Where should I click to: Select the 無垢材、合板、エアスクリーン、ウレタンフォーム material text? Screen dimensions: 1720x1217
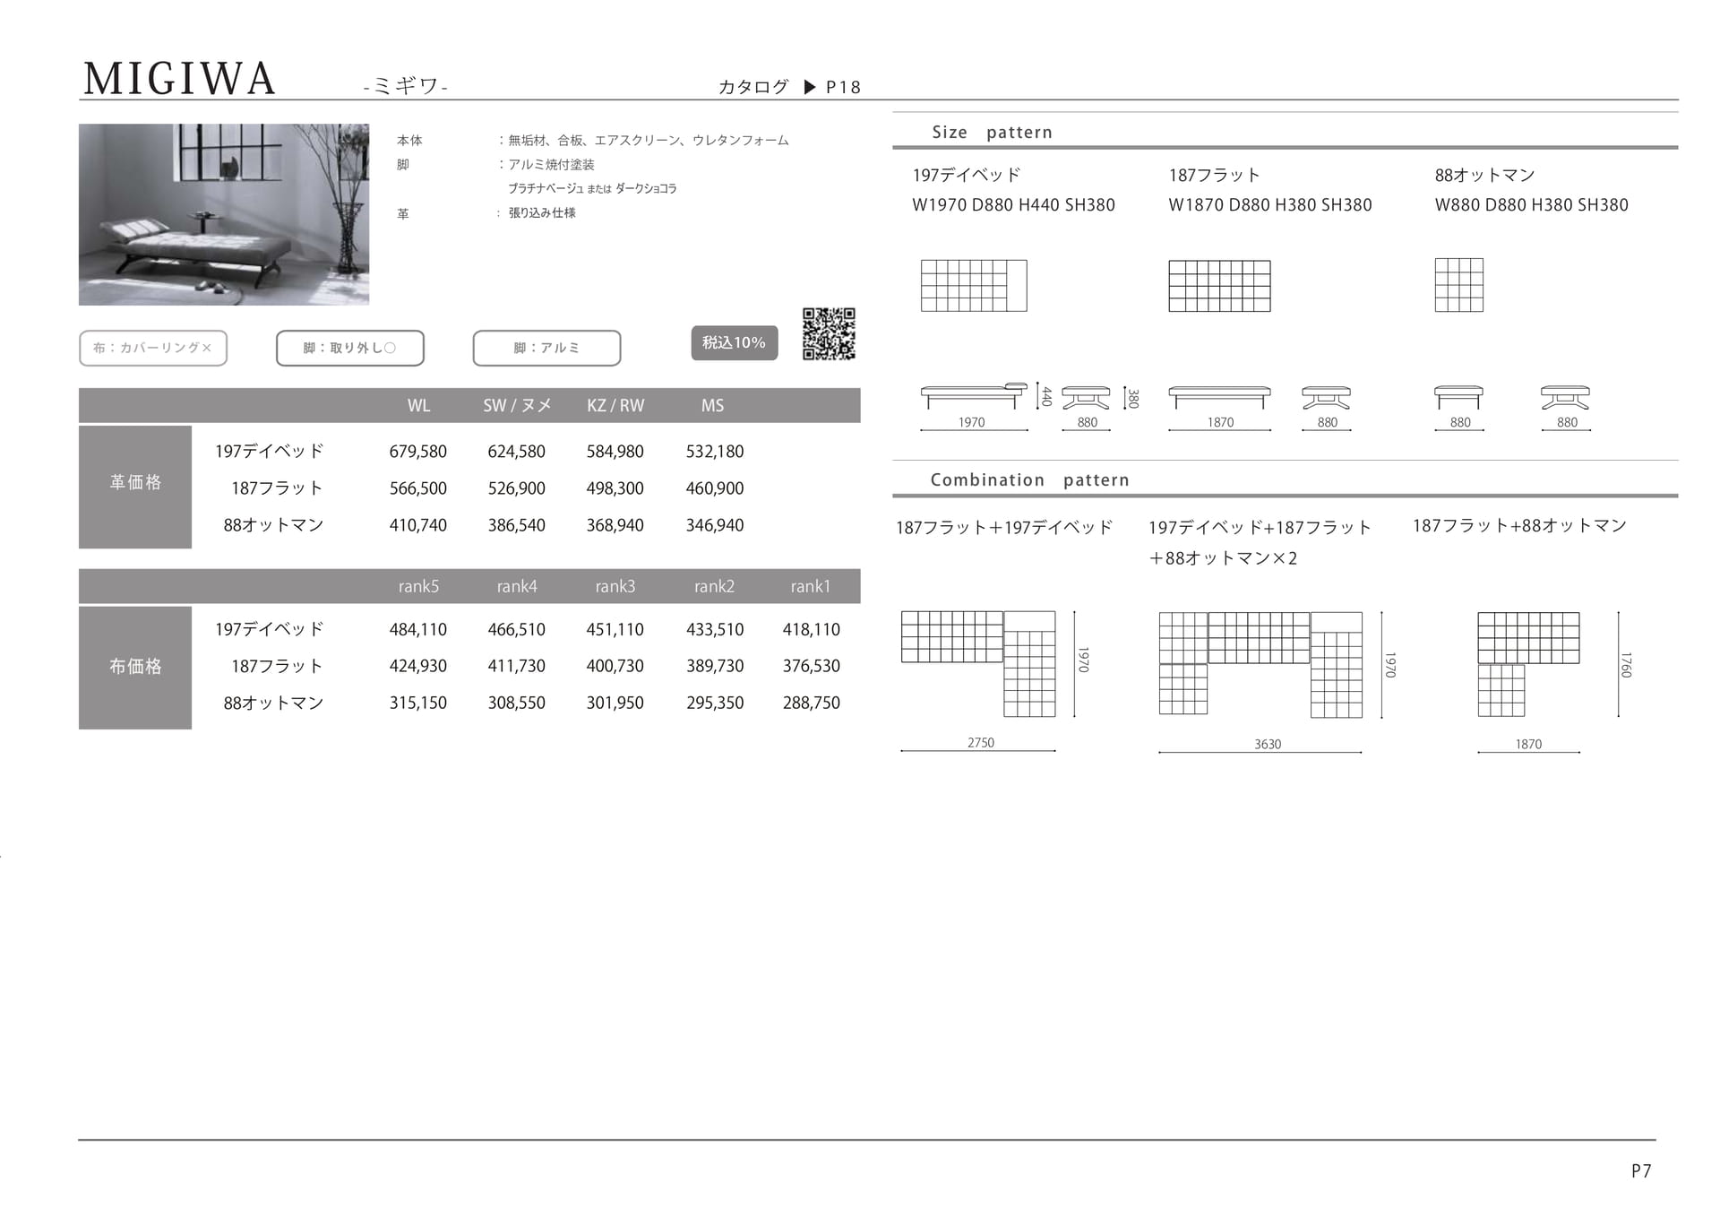coord(649,141)
